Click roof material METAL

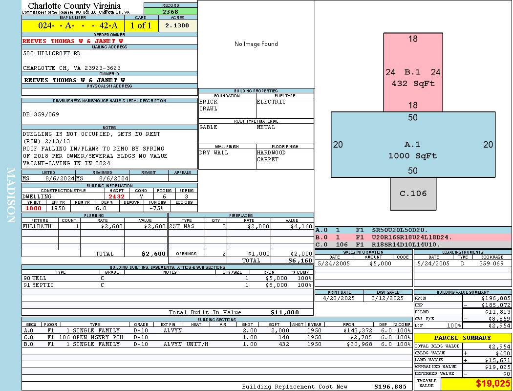[266, 127]
